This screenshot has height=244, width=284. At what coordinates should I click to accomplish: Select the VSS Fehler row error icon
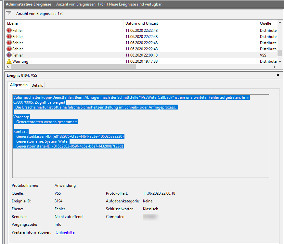(x=9, y=55)
